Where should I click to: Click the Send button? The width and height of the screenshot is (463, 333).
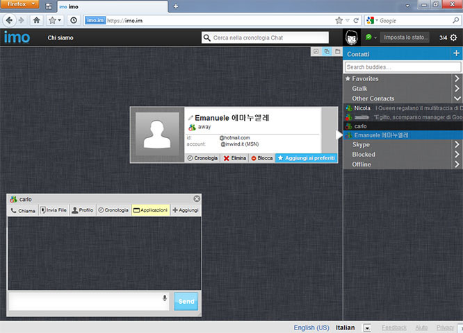tap(186, 301)
